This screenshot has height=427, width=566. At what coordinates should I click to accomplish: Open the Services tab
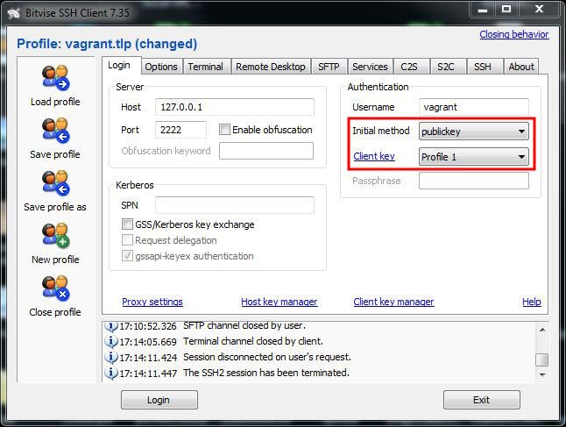(370, 67)
